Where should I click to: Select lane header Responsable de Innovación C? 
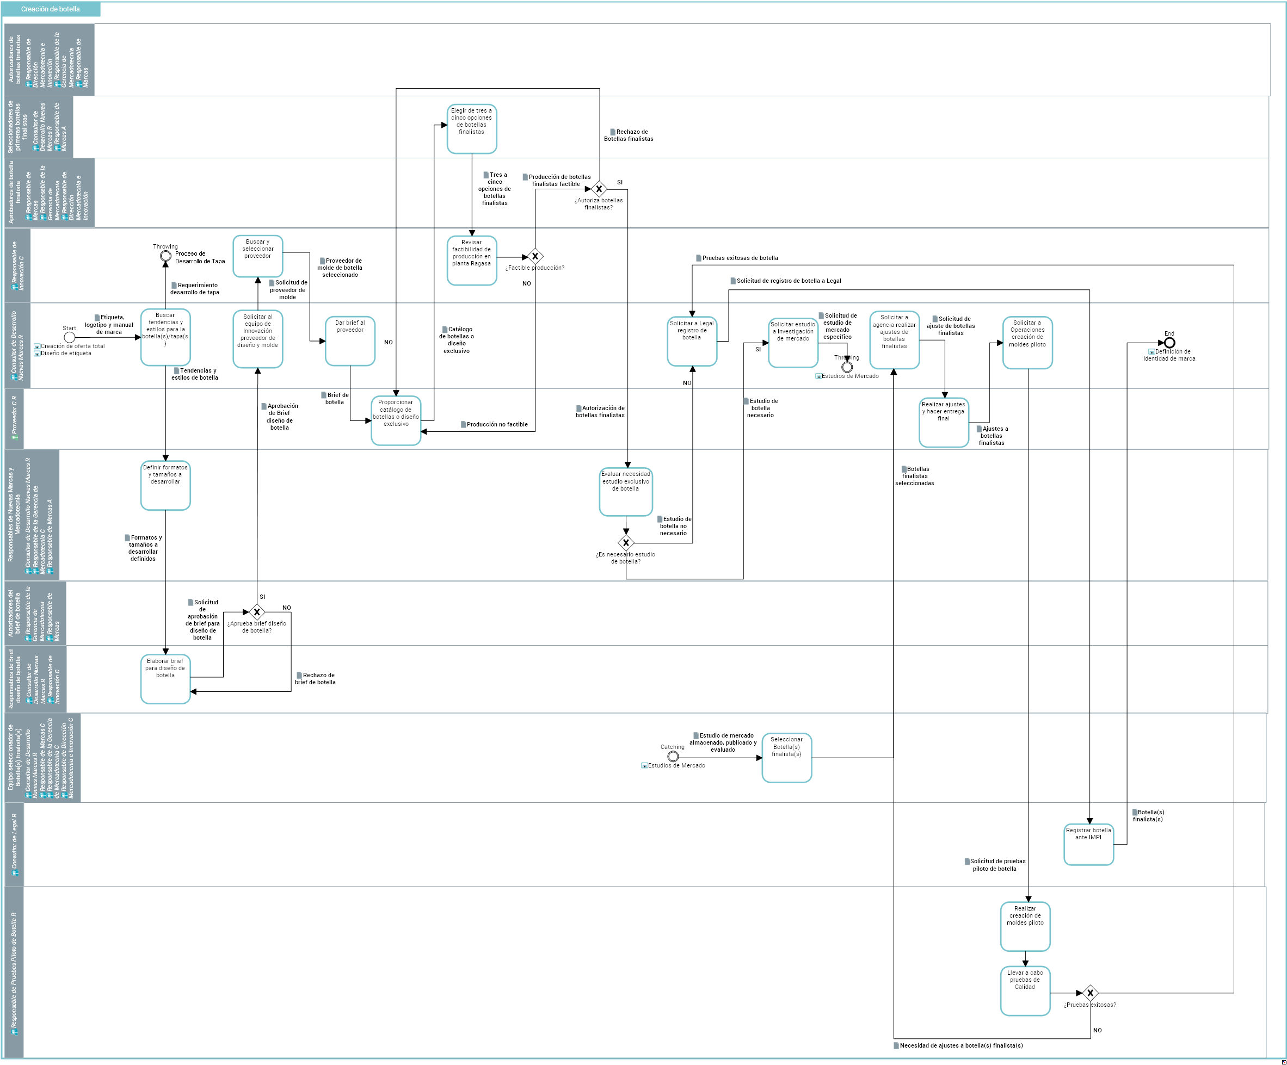[x=18, y=266]
